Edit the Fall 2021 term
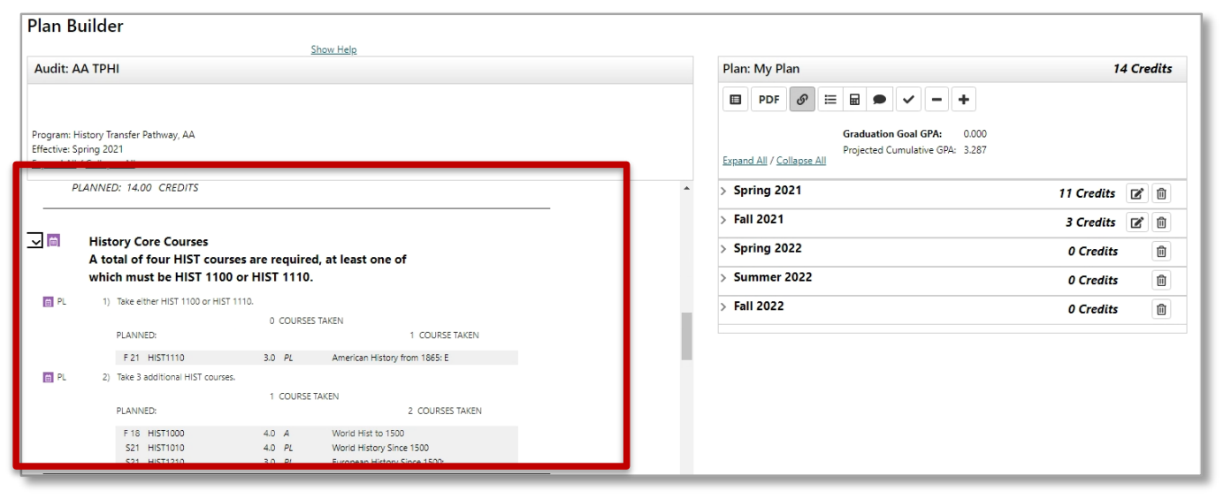Image resolution: width=1231 pixels, height=498 pixels. click(x=1137, y=223)
